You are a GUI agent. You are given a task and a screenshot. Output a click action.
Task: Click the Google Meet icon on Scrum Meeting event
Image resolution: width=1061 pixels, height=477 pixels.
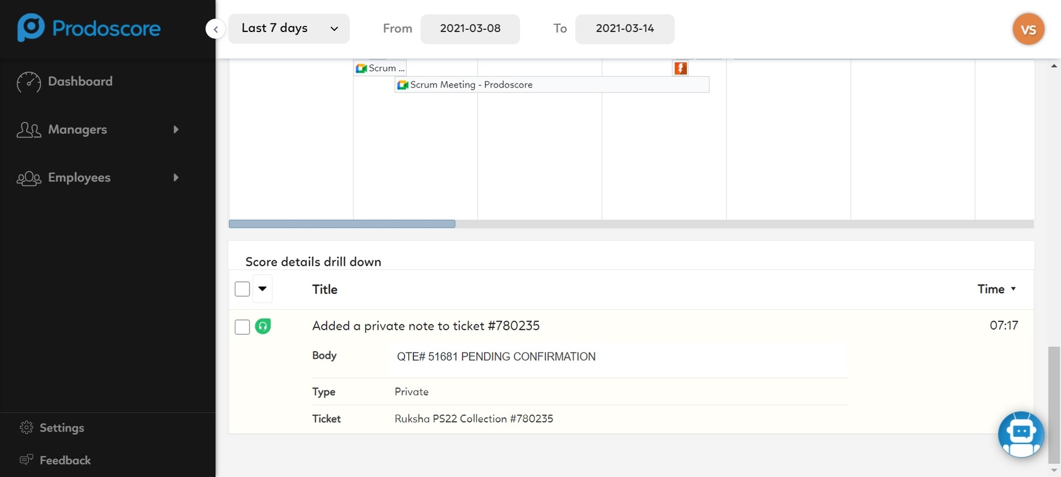click(x=403, y=85)
